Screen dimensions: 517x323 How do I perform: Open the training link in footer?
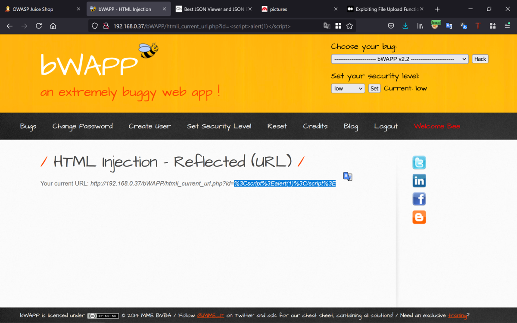click(x=458, y=315)
